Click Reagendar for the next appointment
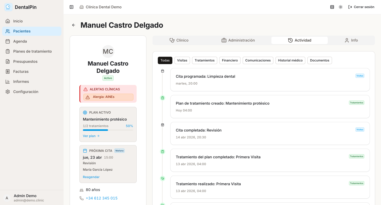This screenshot has height=205, width=381. tap(91, 177)
